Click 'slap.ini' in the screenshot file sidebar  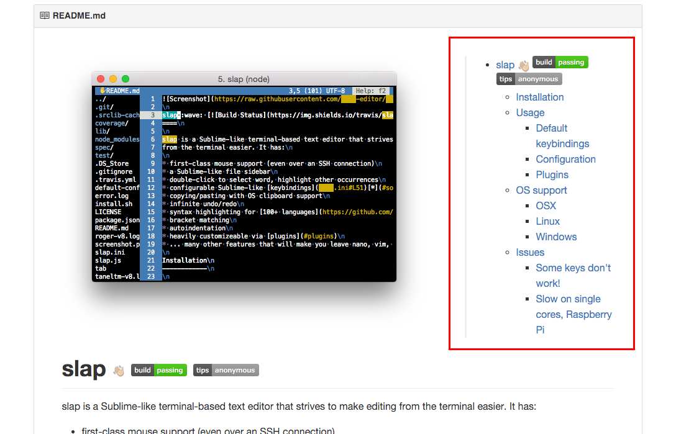[110, 252]
